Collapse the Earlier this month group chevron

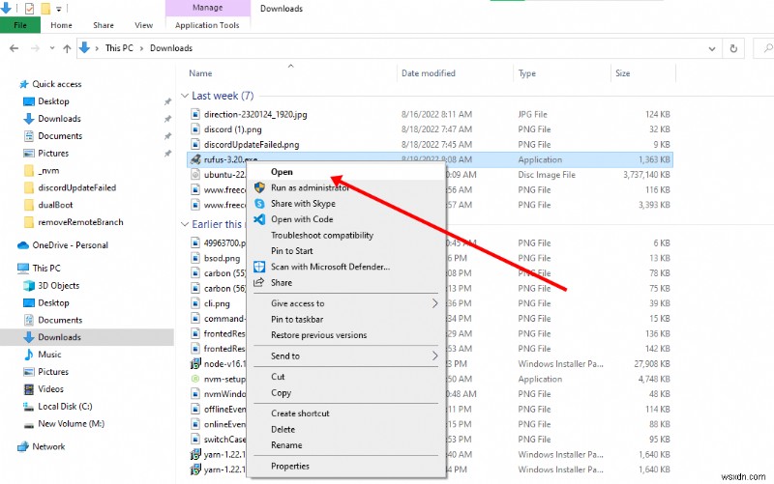click(x=185, y=224)
